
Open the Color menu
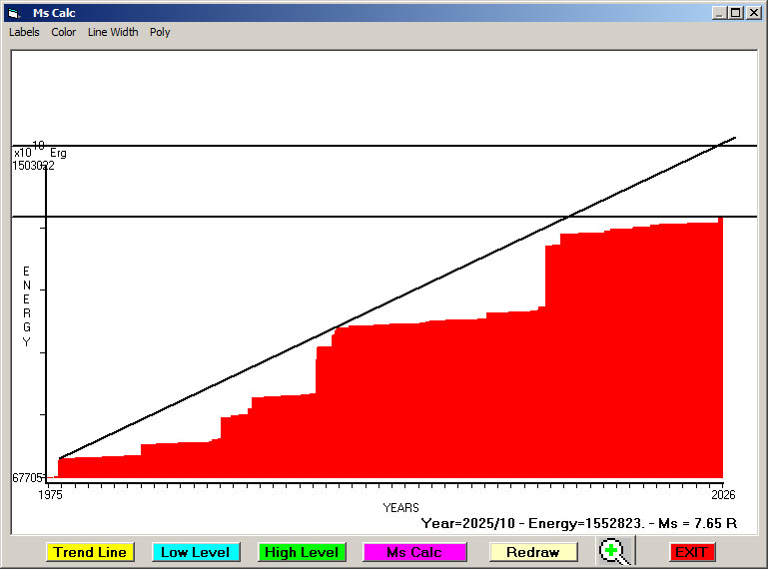coord(64,32)
